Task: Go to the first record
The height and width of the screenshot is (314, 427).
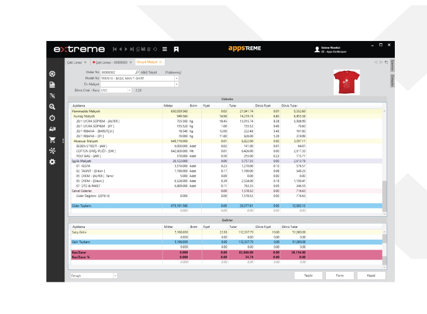Action: tap(115, 49)
